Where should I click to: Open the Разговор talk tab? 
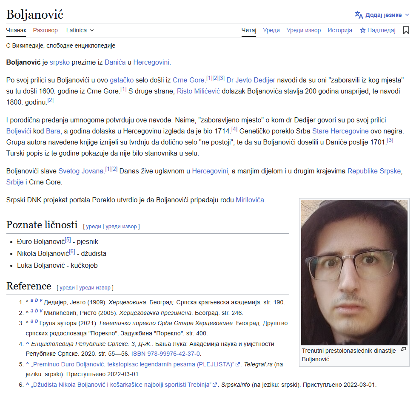point(46,30)
